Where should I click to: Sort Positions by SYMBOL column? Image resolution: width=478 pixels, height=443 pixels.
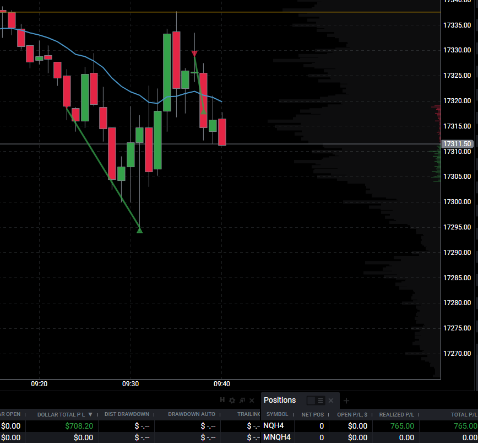[x=277, y=414]
